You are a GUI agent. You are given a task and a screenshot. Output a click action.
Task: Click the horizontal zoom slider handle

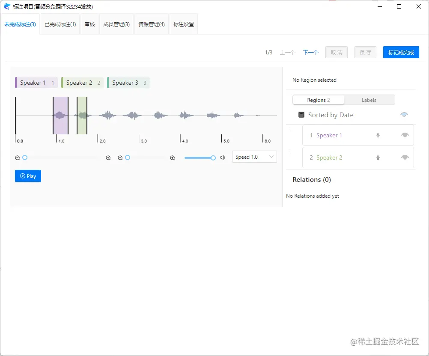[25, 157]
